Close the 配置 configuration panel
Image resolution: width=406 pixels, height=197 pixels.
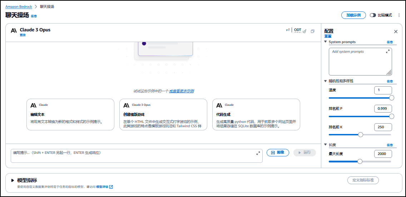(396, 31)
